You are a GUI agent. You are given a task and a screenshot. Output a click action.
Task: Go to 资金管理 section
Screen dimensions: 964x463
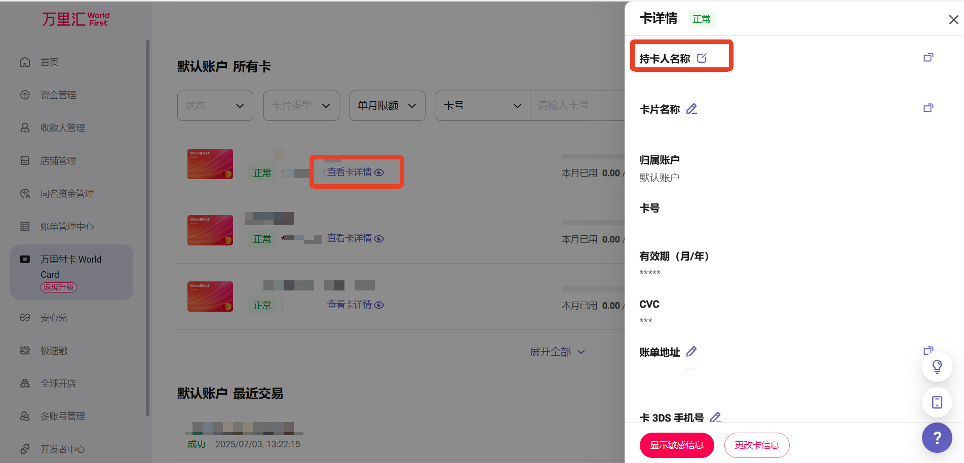tap(58, 95)
